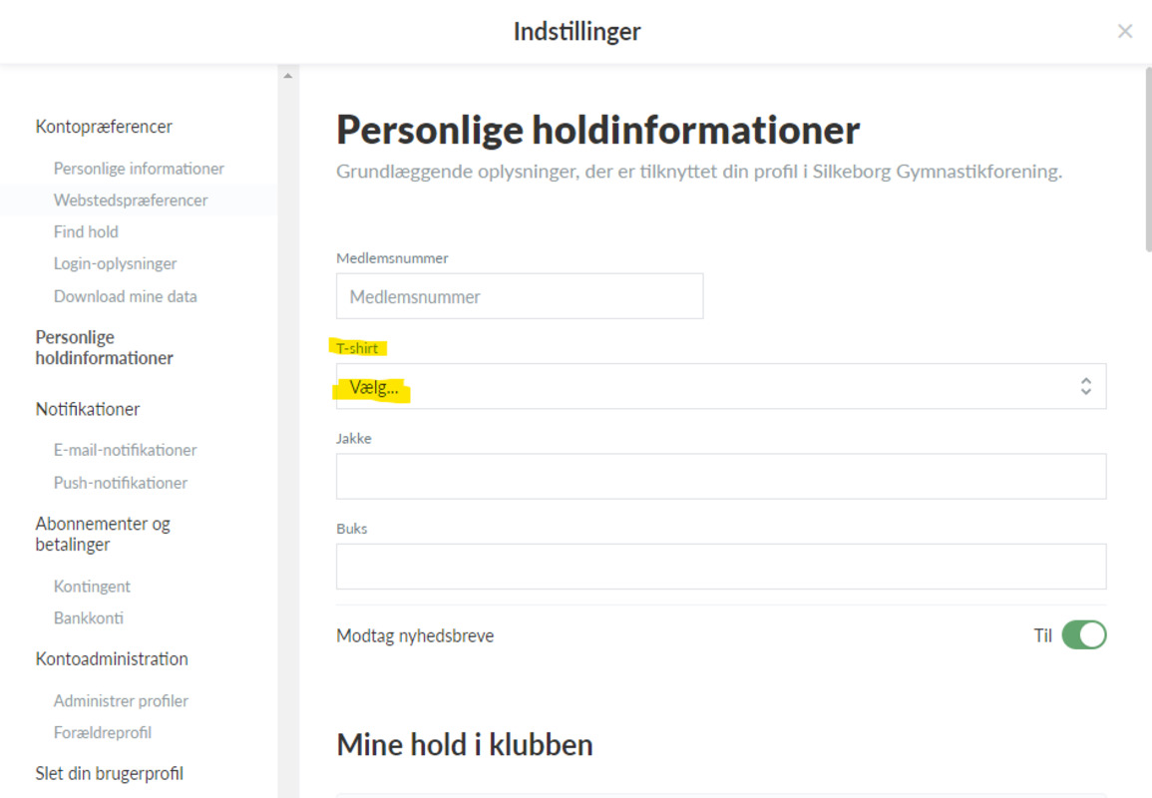
Task: Open Push-notifikationer settings
Action: [121, 483]
